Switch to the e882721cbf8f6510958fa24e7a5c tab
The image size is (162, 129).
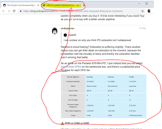pyautogui.click(x=61, y=5)
